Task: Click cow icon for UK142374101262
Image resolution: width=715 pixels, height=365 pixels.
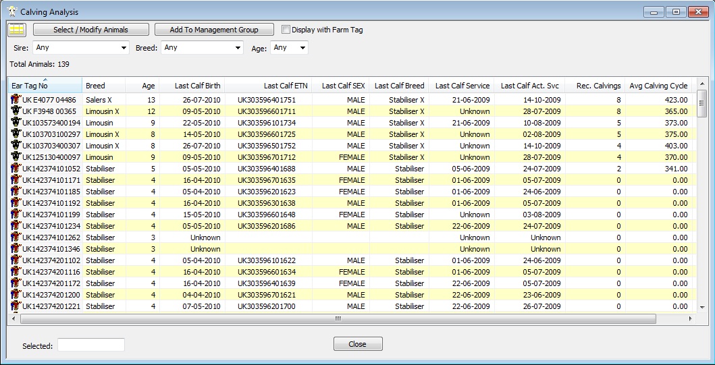Action: [x=16, y=237]
